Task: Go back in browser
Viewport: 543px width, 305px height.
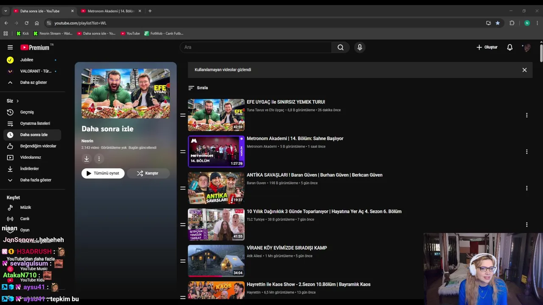Action: click(x=6, y=23)
